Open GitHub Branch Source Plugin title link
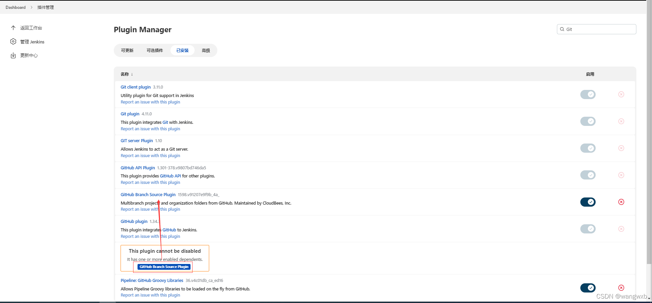This screenshot has width=652, height=303. 148,195
